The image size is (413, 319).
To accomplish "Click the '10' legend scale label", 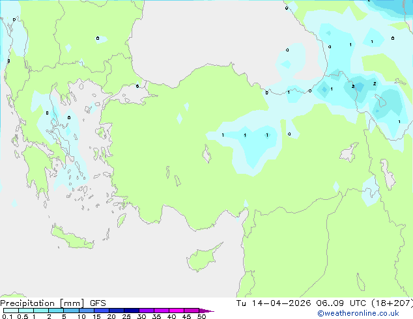I will [81, 316].
